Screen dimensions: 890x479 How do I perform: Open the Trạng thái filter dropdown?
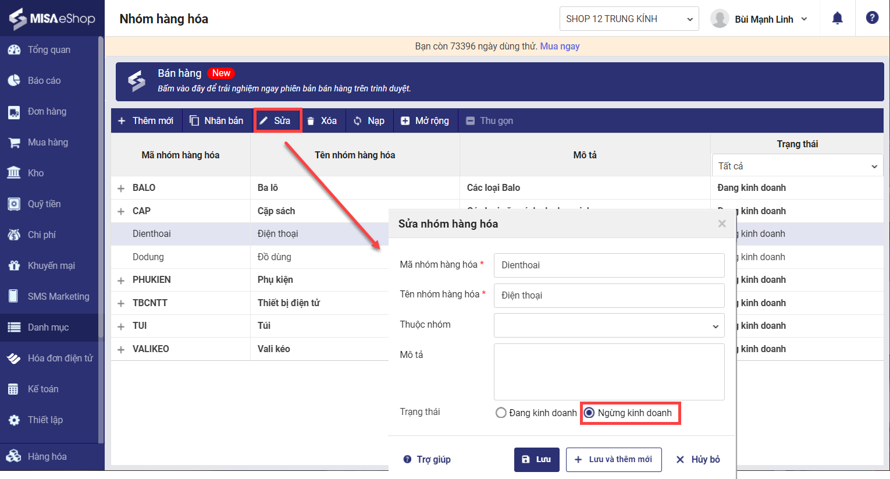tap(797, 166)
